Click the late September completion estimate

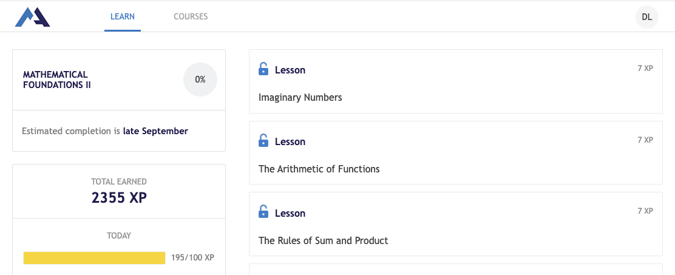click(155, 131)
